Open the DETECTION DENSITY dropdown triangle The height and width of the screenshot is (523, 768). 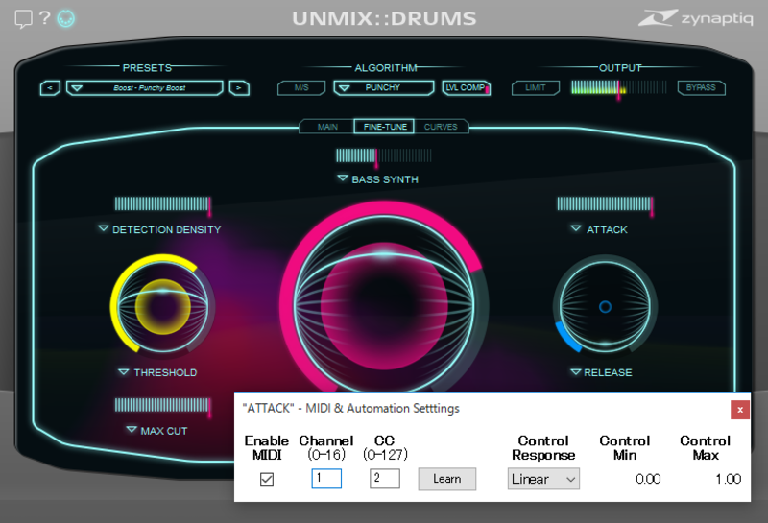coord(103,228)
